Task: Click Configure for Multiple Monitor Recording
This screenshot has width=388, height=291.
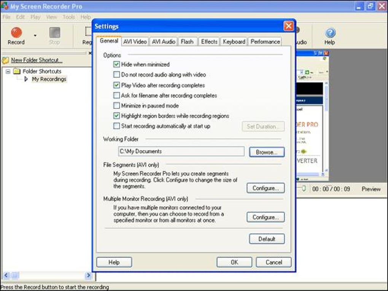Action: [x=266, y=217]
